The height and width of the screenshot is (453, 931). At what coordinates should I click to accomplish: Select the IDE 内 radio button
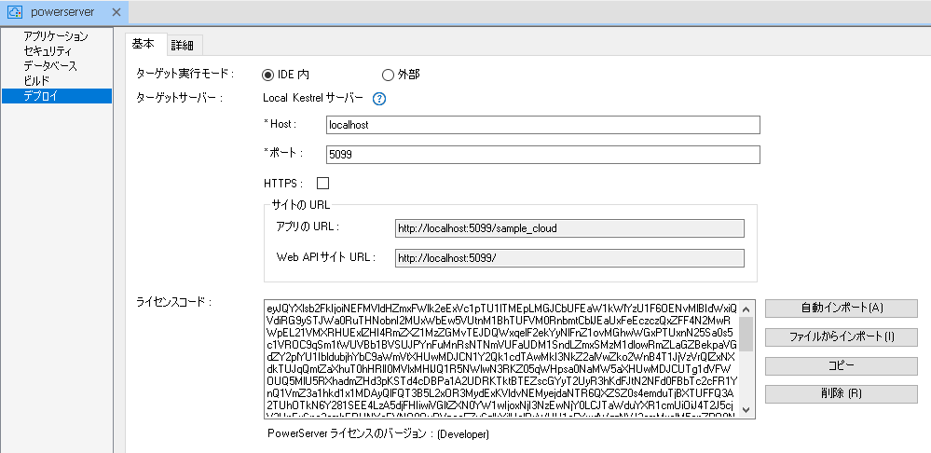coord(267,75)
